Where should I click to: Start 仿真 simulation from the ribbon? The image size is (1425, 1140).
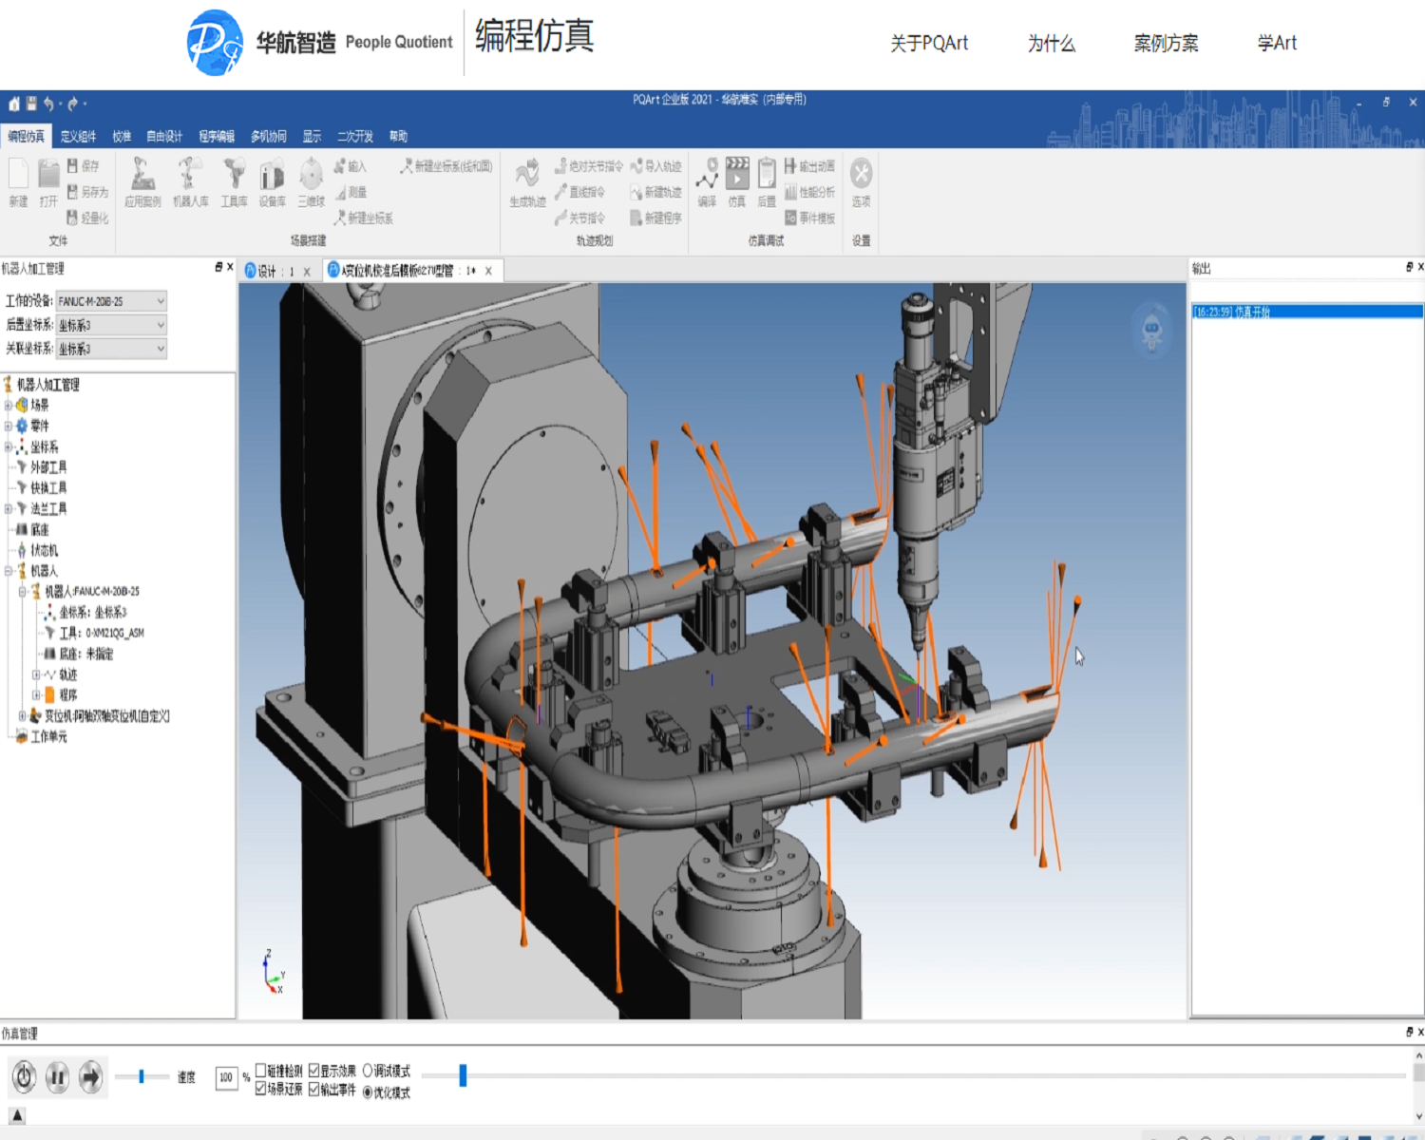pyautogui.click(x=737, y=181)
